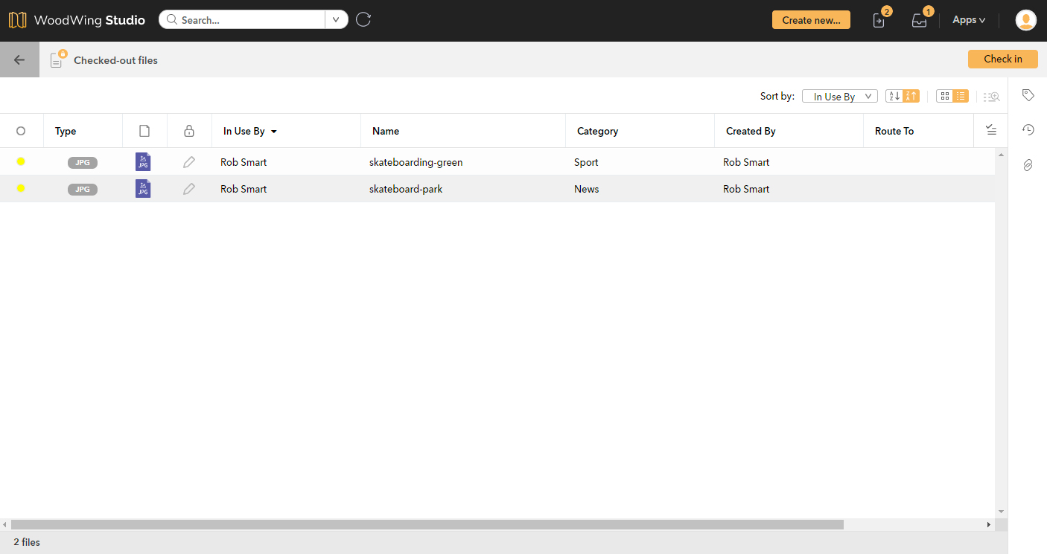This screenshot has height=554, width=1047.
Task: Click the Sport category cell
Action: coord(586,162)
